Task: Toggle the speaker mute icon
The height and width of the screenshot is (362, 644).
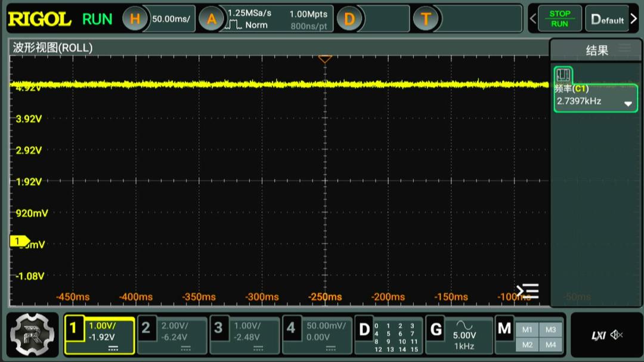Action: 617,335
